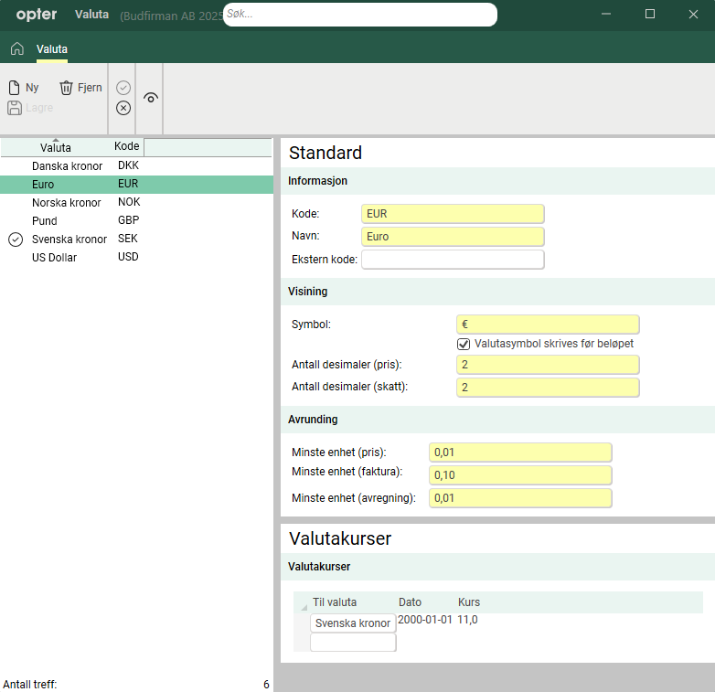Open the empty Til valuta combo box
The height and width of the screenshot is (692, 715).
pyautogui.click(x=353, y=643)
